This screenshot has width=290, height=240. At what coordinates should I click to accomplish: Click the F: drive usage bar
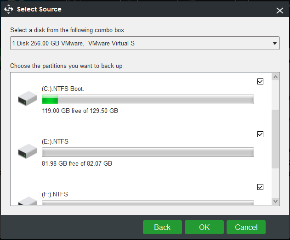(x=148, y=203)
